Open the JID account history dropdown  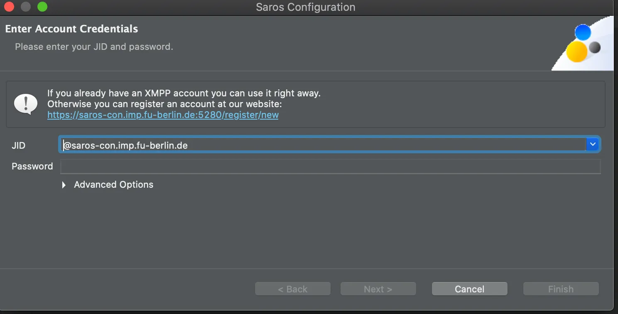tap(593, 144)
